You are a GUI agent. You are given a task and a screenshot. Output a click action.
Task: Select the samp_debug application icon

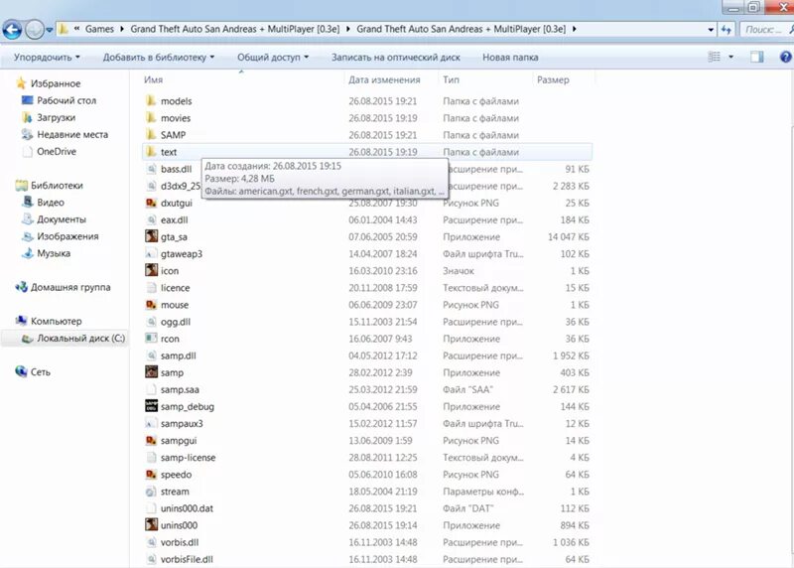(x=151, y=406)
